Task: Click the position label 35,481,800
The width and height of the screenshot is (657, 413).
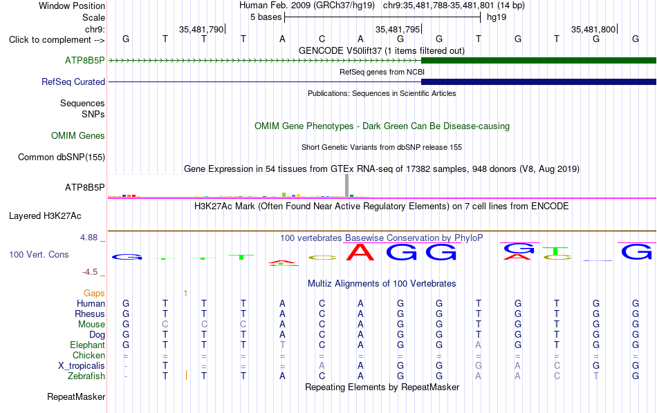Action: coord(593,29)
